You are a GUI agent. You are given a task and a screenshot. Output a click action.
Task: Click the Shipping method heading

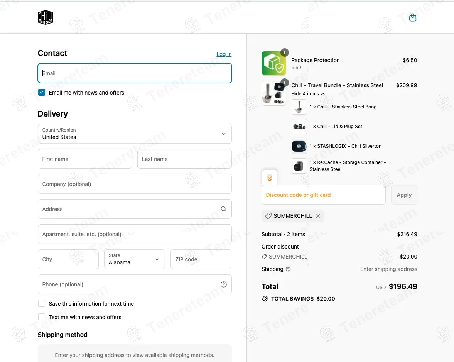click(62, 335)
